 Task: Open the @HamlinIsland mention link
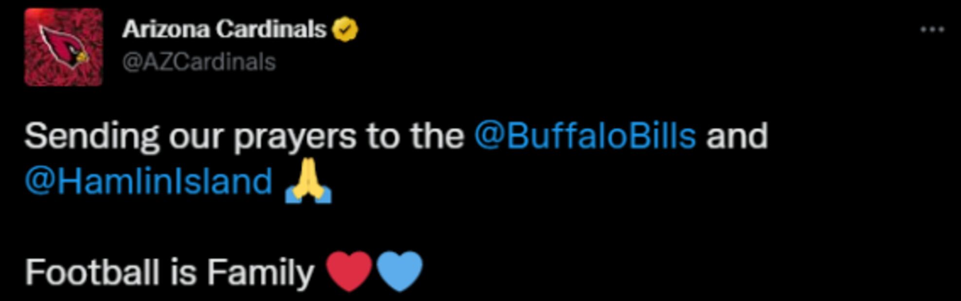(x=148, y=182)
